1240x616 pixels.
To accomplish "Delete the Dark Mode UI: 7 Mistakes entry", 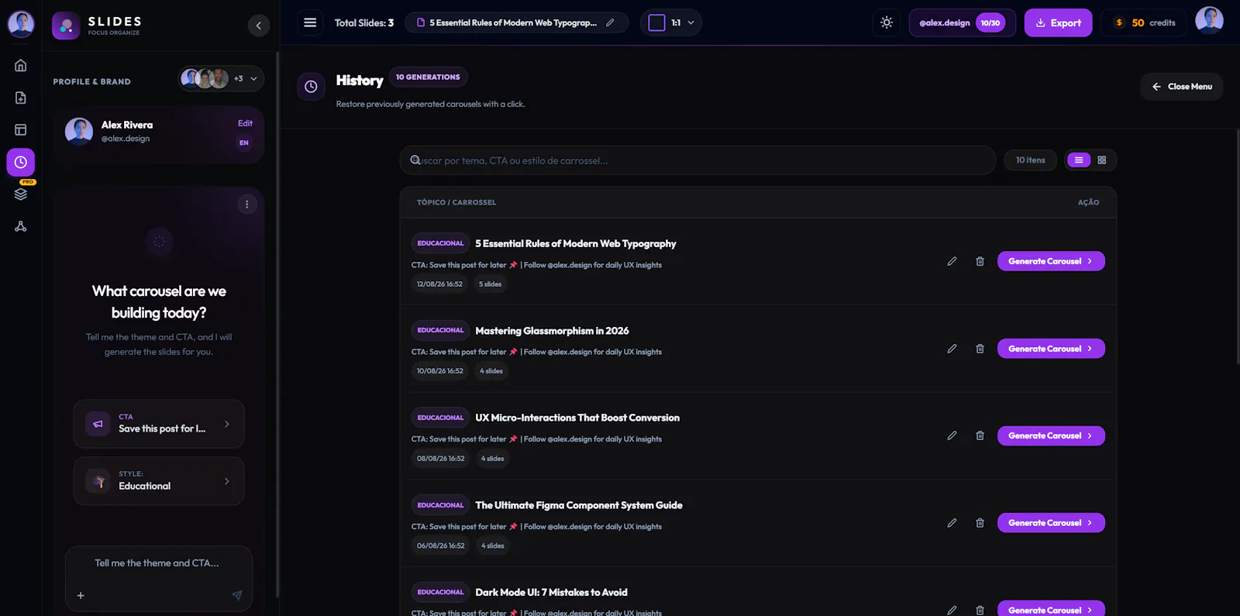I will 980,610.
